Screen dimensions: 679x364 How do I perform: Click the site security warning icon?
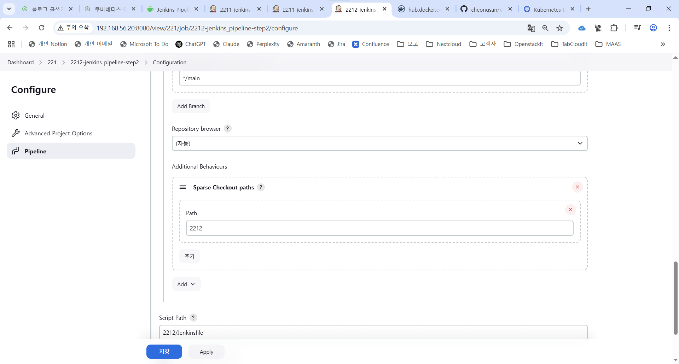tap(60, 28)
